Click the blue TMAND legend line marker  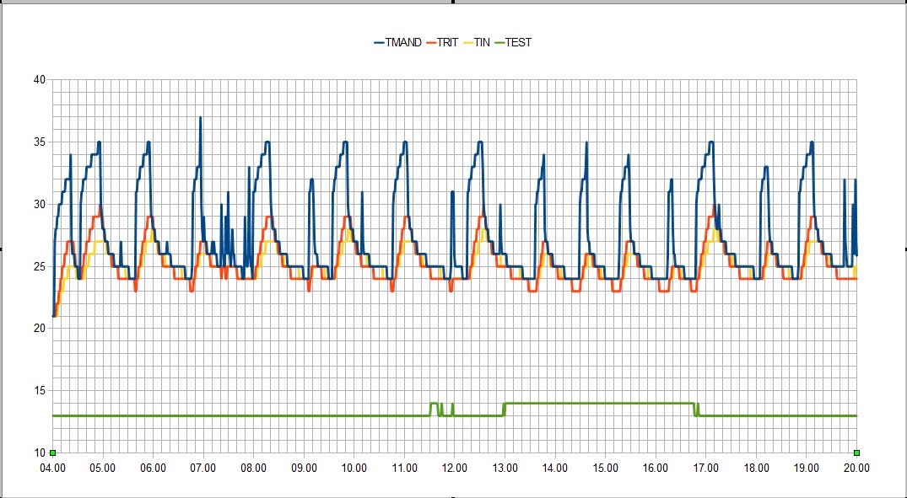379,42
